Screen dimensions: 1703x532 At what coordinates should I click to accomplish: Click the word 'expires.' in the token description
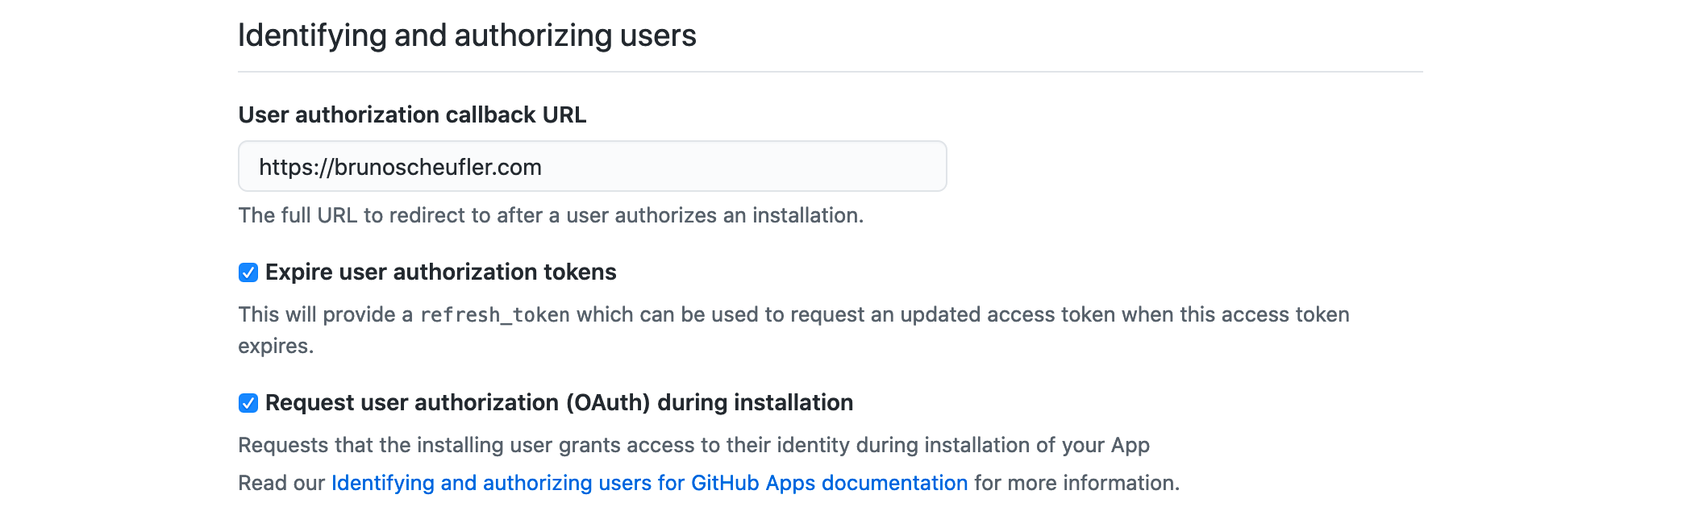pyautogui.click(x=276, y=347)
